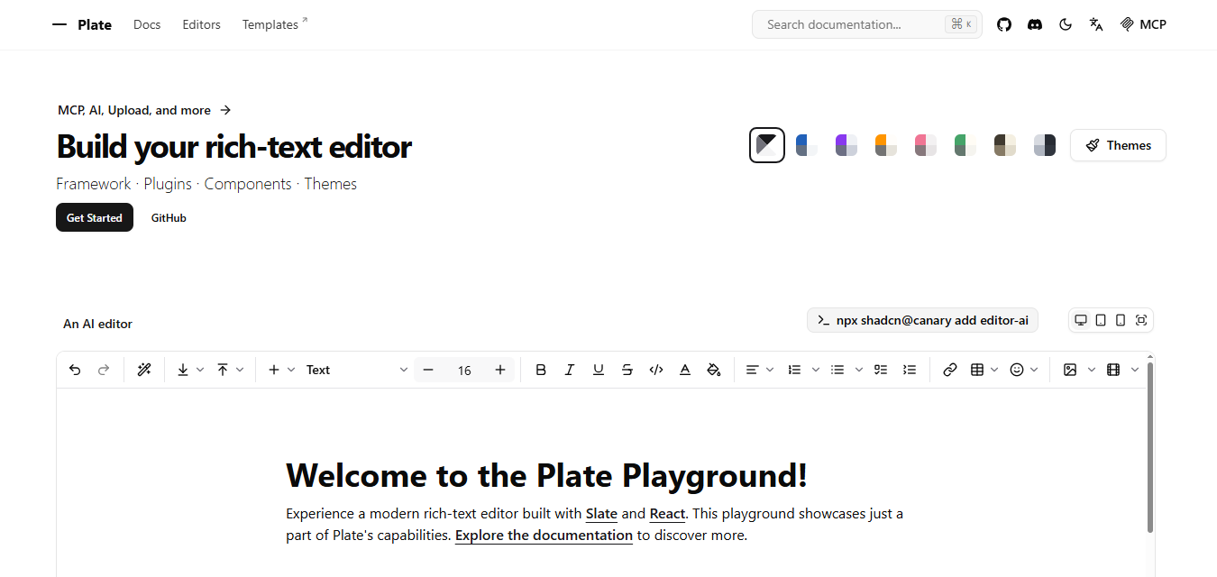Image resolution: width=1217 pixels, height=577 pixels.
Task: Expand the alignment options chevron
Action: click(770, 370)
